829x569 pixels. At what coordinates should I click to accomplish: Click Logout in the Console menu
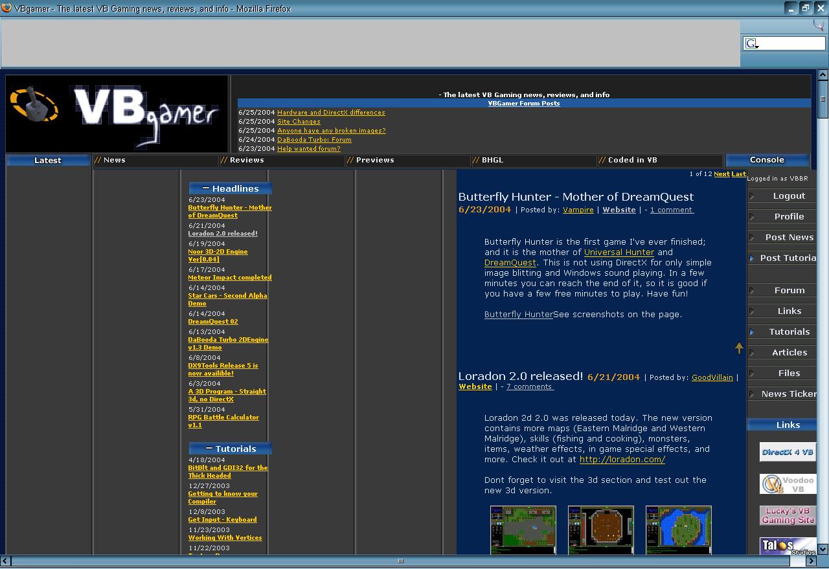point(789,196)
